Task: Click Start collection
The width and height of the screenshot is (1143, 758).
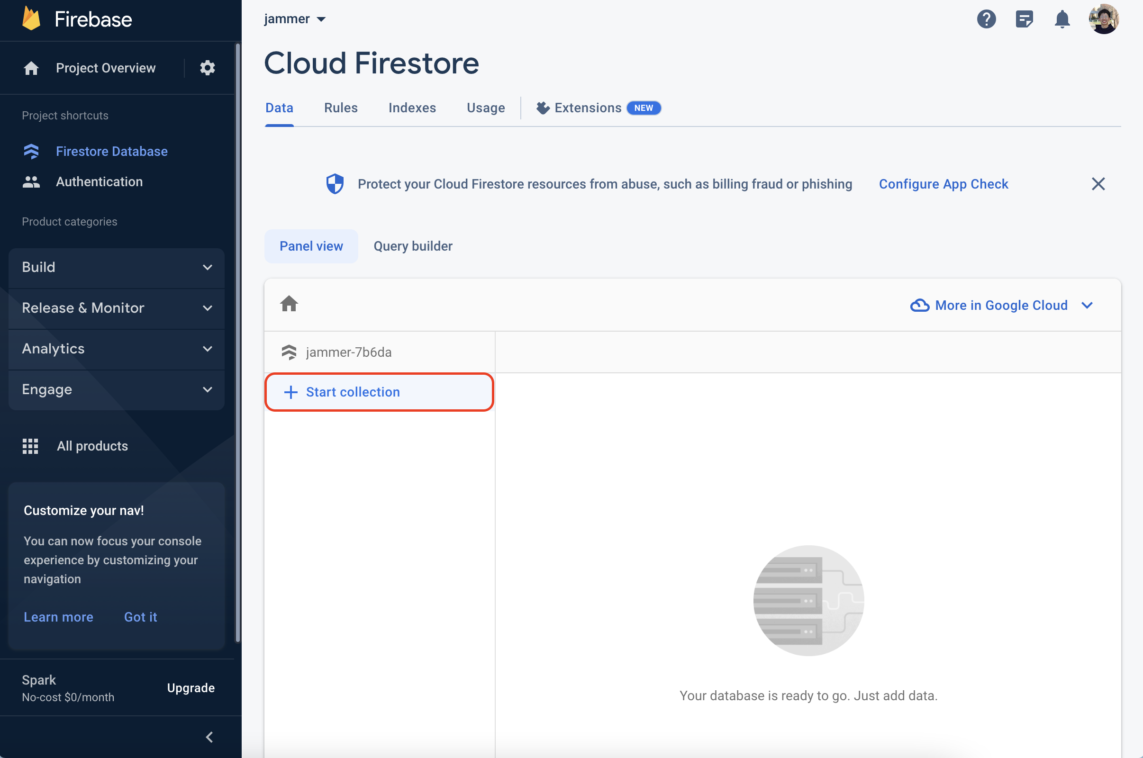Action: [380, 392]
